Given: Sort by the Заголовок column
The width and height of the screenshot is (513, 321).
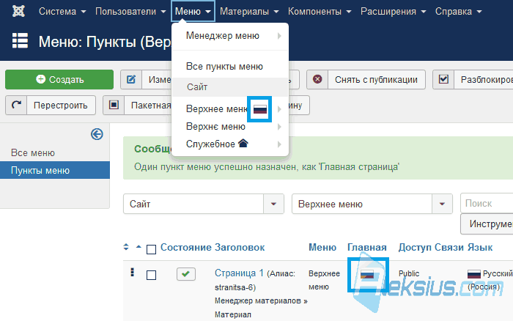Looking at the screenshot, I should [240, 248].
